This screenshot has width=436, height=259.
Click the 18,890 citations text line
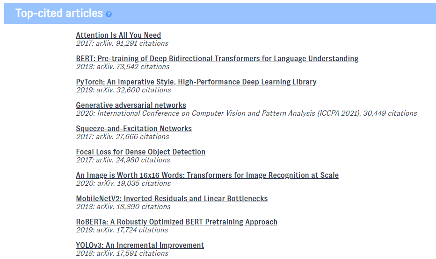[123, 207]
